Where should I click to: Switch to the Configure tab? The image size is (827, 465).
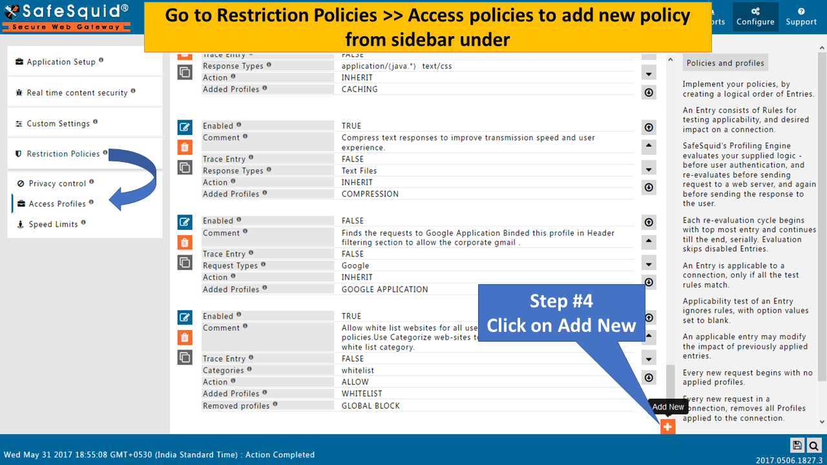pyautogui.click(x=755, y=17)
